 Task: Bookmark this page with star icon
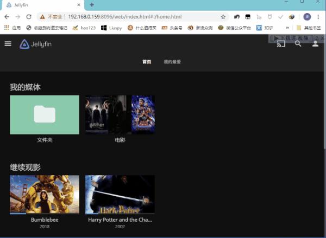223,17
